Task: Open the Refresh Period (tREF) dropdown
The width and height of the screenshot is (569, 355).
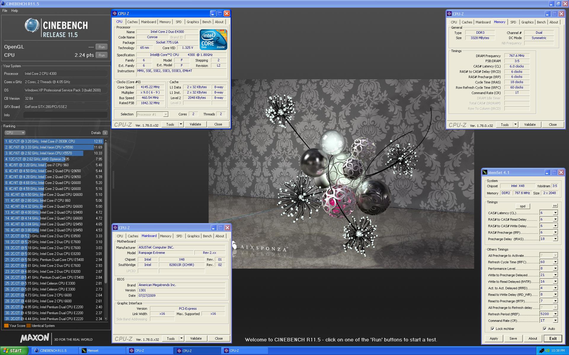Action: point(555,314)
